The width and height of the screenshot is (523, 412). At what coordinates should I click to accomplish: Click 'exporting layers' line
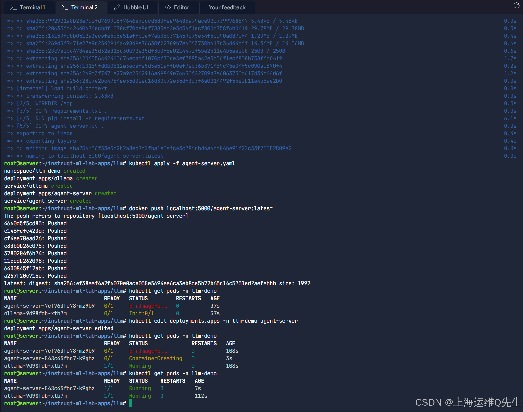click(42, 141)
